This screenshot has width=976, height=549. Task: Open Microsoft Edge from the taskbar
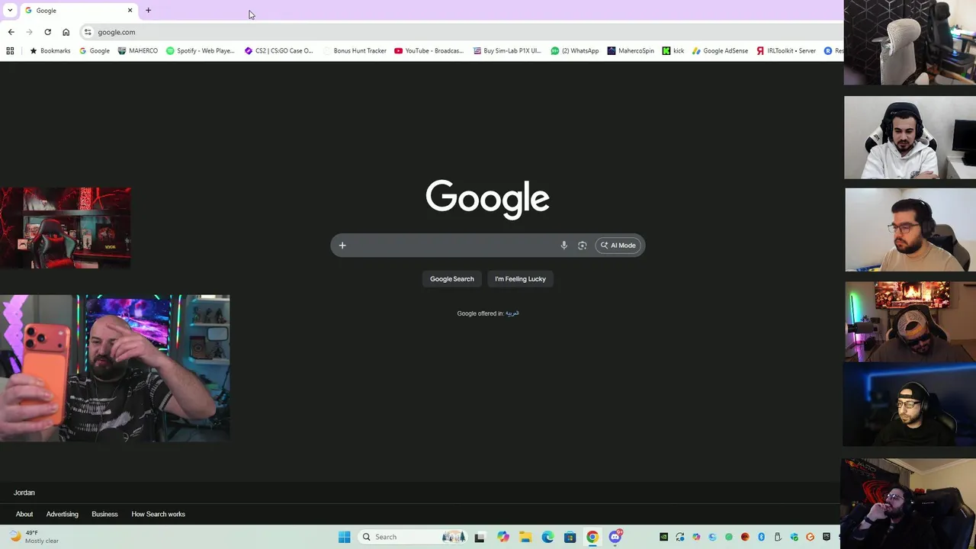pos(547,537)
